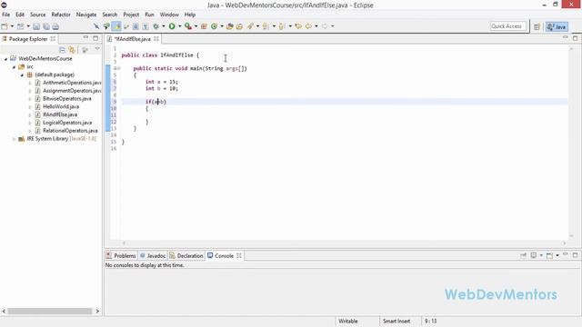The image size is (582, 327).
Task: Expand JRE System Library node
Action: [14, 139]
